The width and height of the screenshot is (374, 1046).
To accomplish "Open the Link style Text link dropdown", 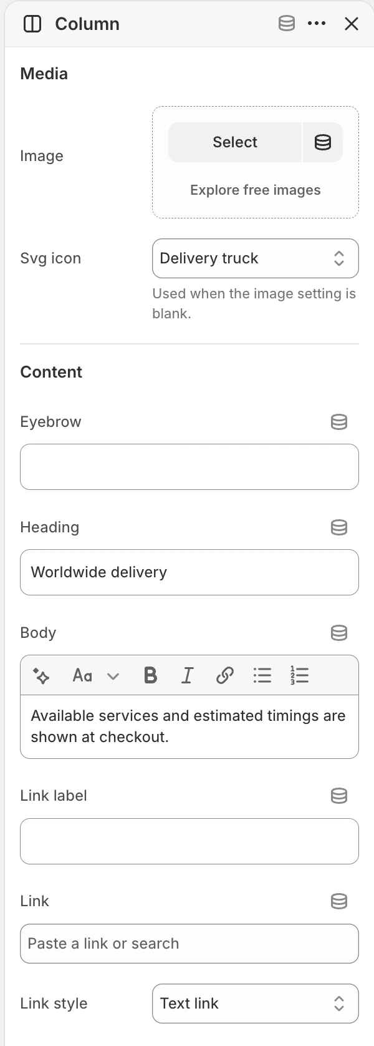I will pyautogui.click(x=256, y=1004).
